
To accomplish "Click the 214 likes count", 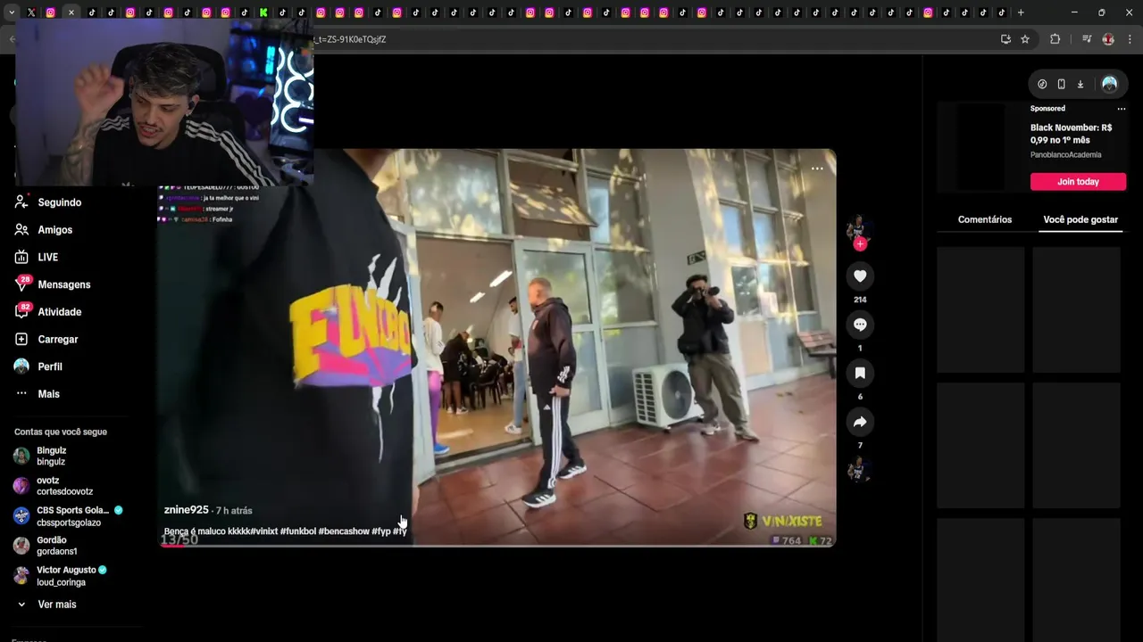I will (860, 300).
